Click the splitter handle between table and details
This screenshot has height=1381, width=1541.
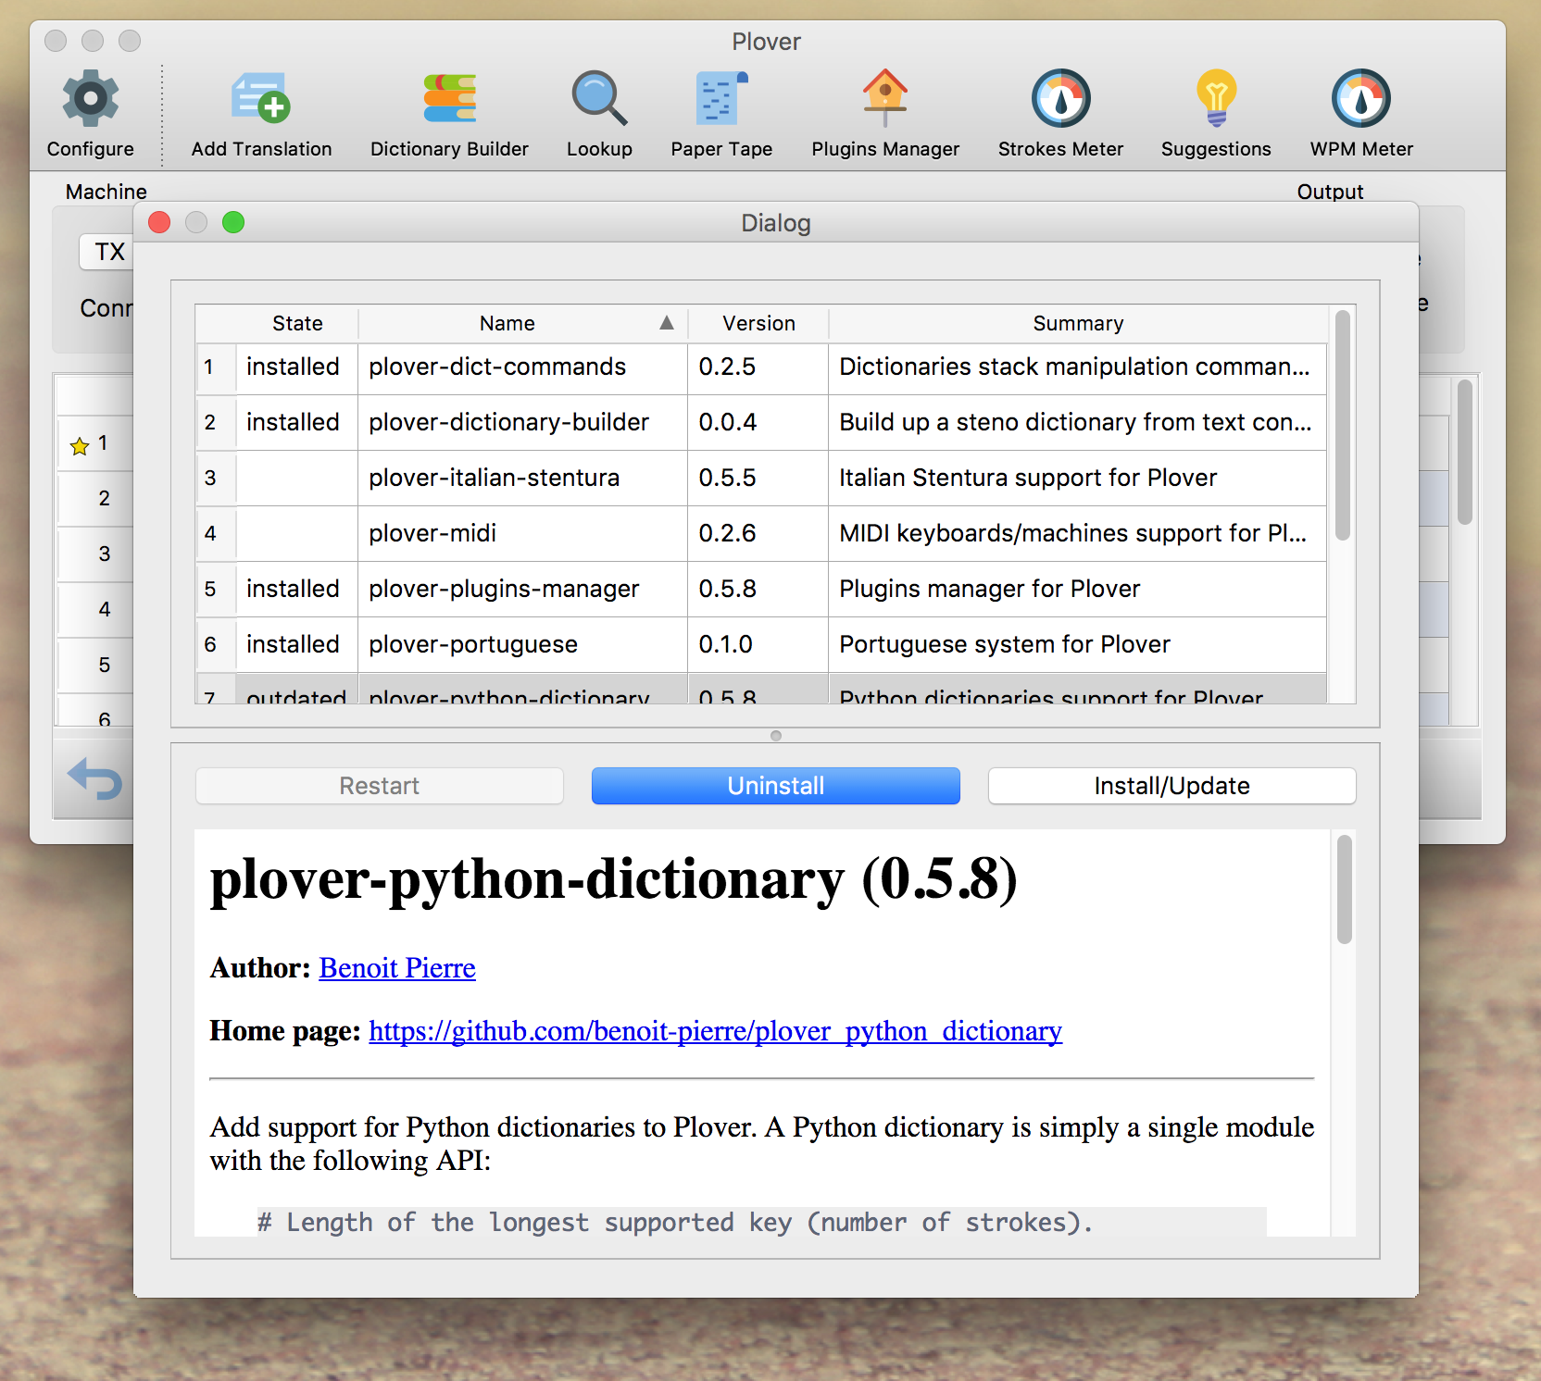[x=776, y=736]
